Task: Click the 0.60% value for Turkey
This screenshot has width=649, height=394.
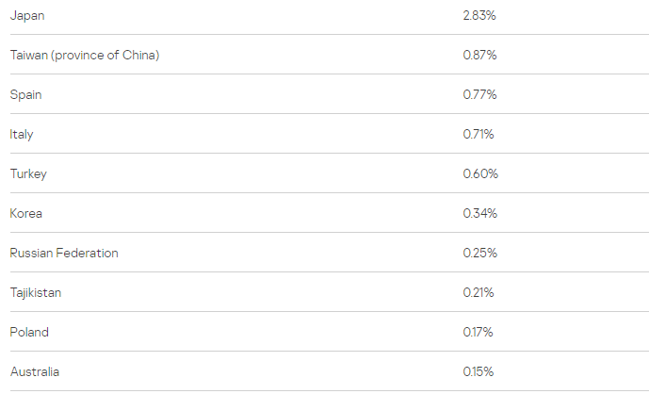Action: (480, 173)
